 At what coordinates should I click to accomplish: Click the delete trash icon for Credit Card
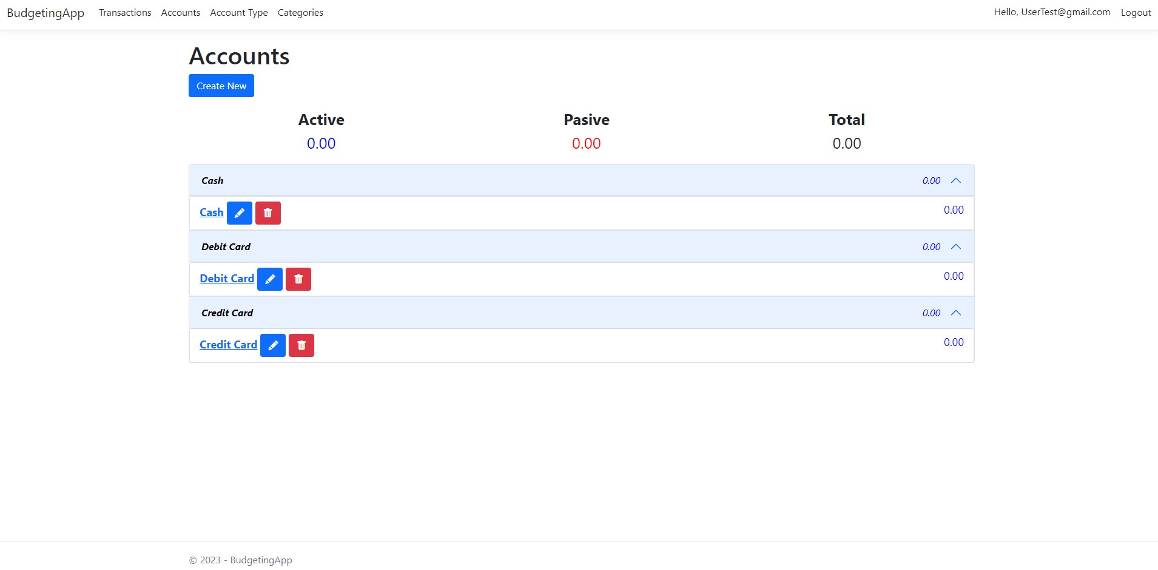click(x=301, y=345)
